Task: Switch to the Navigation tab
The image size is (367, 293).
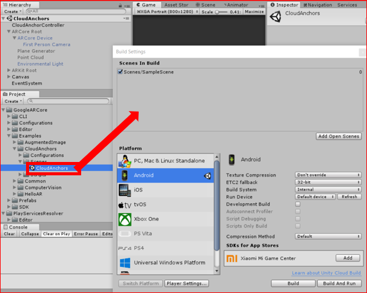Action: [317, 5]
